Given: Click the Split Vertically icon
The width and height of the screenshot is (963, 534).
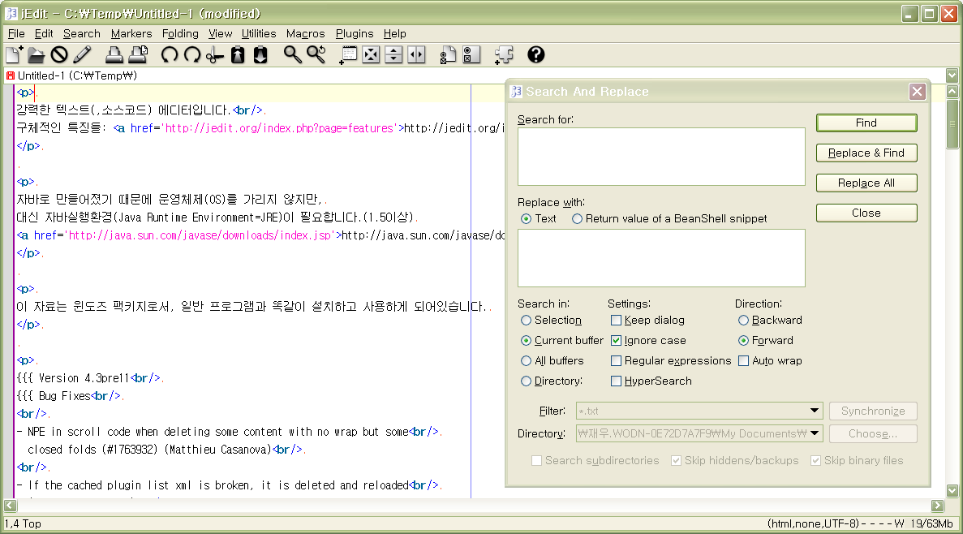Looking at the screenshot, I should click(416, 54).
